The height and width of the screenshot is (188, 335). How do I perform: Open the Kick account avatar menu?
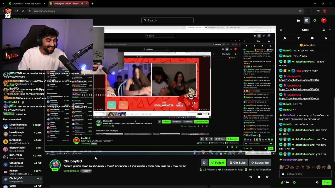click(x=324, y=20)
